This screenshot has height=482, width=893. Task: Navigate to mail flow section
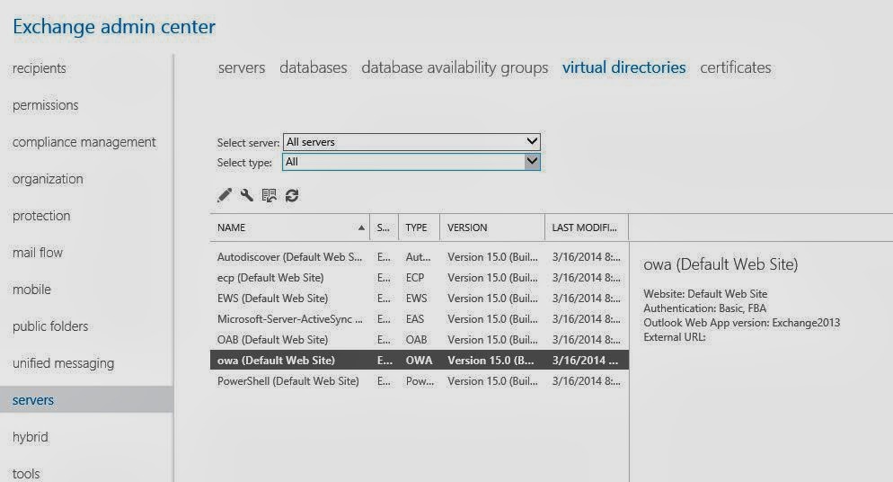[x=38, y=253]
